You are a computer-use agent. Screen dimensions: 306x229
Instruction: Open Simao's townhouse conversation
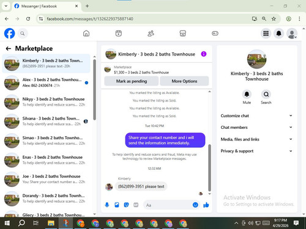pos(46,140)
